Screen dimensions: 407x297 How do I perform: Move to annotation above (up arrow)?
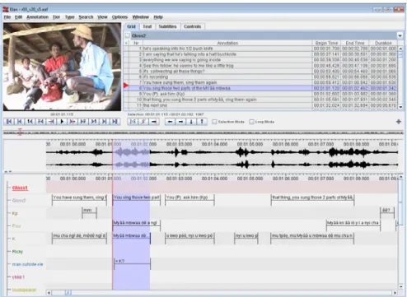[202, 122]
